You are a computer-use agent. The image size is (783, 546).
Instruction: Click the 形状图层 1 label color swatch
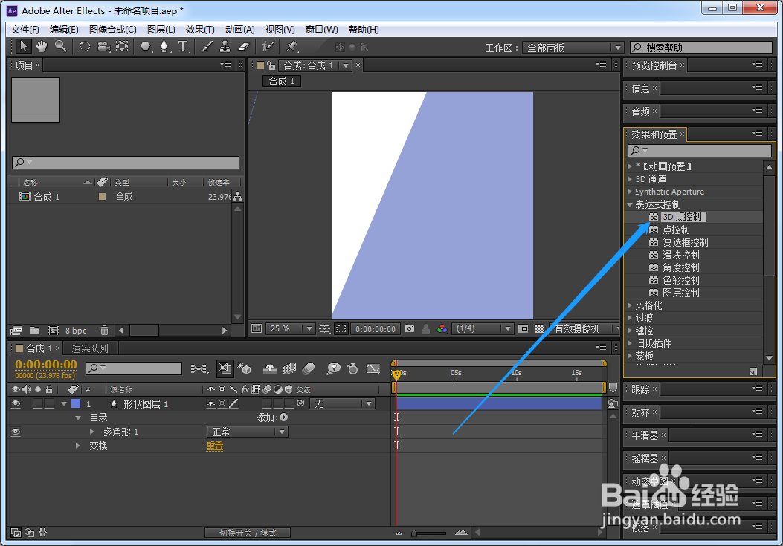point(76,404)
